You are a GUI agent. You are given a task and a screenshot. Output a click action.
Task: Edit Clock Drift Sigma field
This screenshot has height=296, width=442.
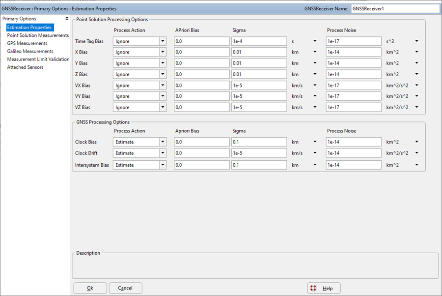point(259,153)
